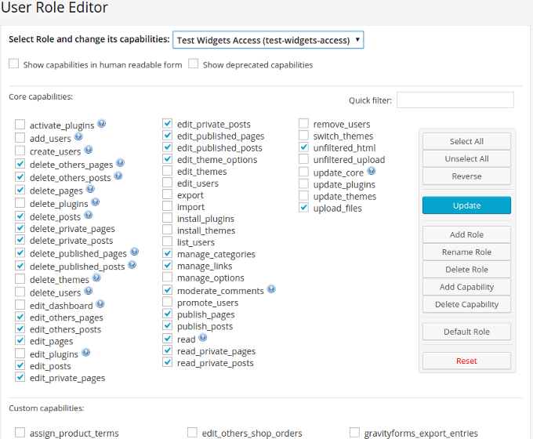Check the edit_themes checkbox

pyautogui.click(x=167, y=170)
